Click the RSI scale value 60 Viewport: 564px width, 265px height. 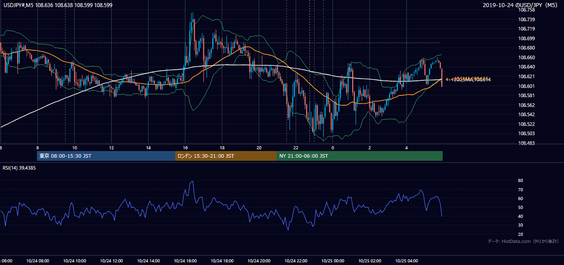[x=521, y=198]
